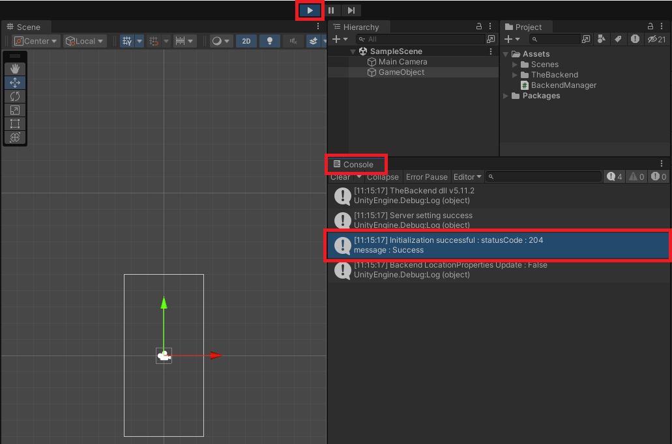
Task: Select the Scale tool
Action: [x=15, y=110]
